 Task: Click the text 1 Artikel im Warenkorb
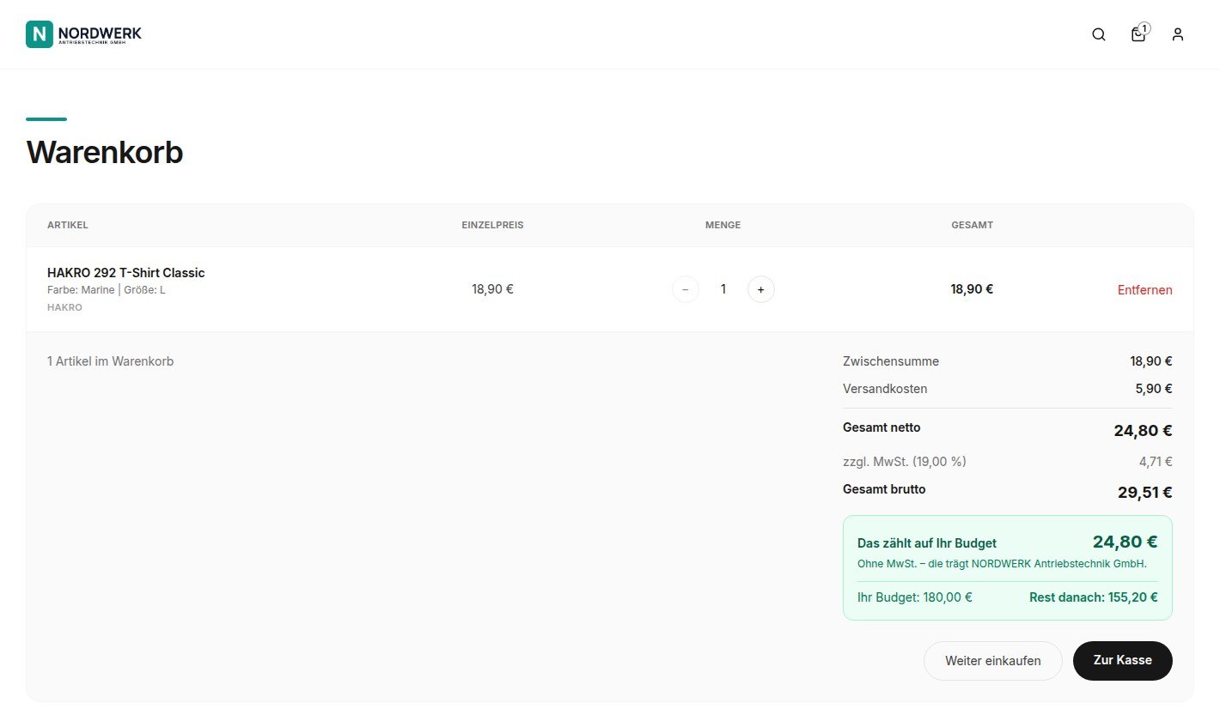pyautogui.click(x=111, y=361)
